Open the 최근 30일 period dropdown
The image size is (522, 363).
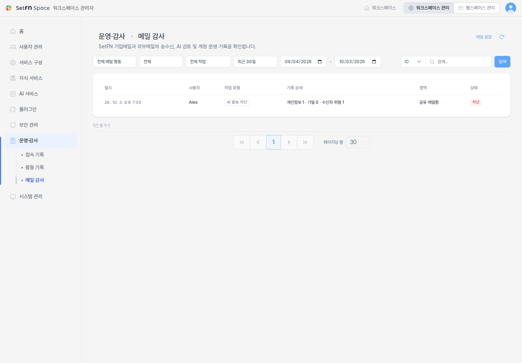click(256, 62)
